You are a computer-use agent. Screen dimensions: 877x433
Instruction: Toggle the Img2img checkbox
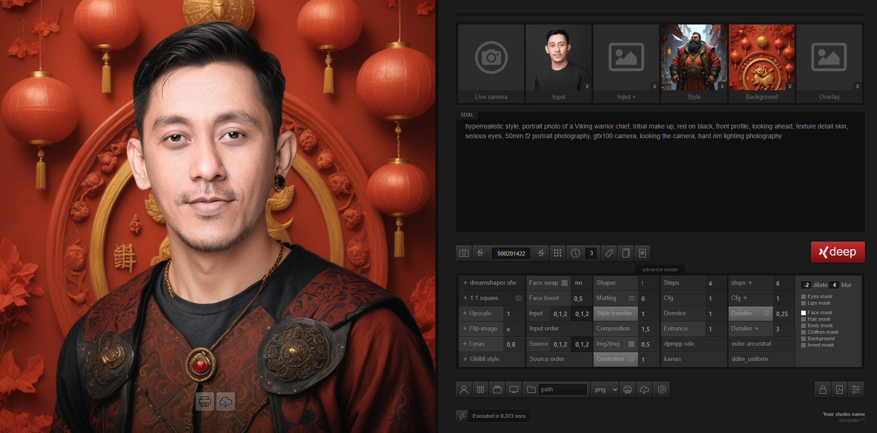[631, 344]
